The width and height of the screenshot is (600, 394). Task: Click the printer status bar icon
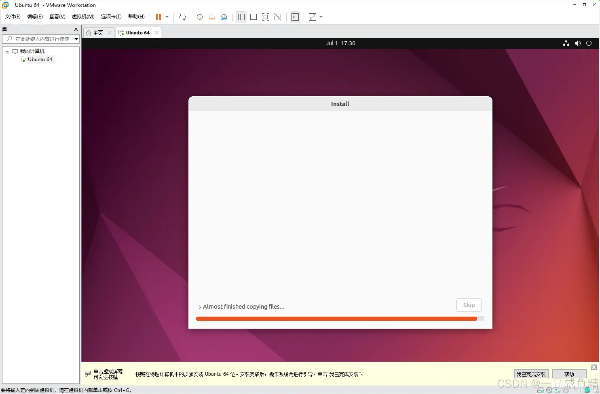pos(566,390)
